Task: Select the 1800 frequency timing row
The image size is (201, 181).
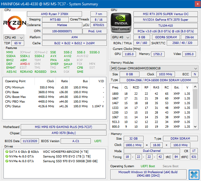Action: pos(151,94)
